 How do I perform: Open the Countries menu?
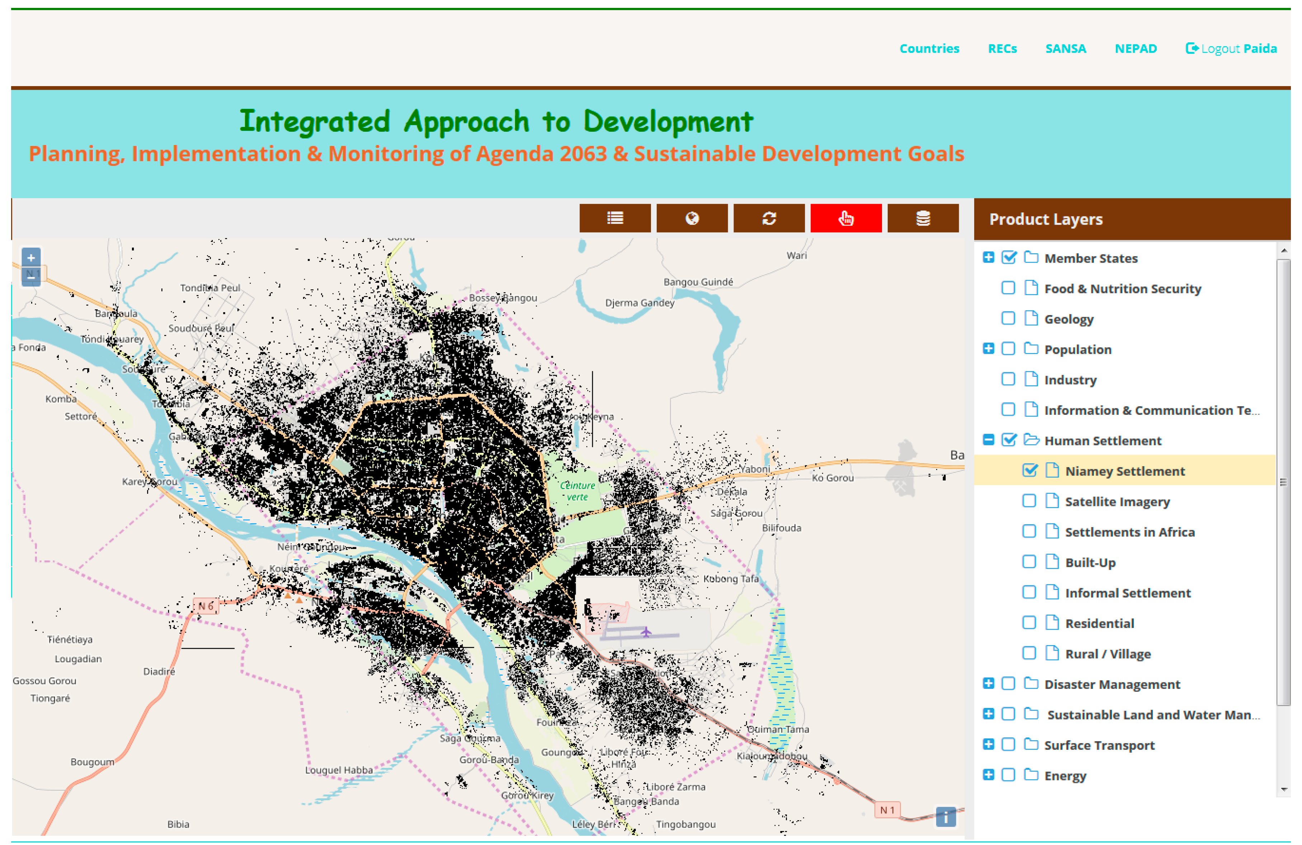(929, 49)
